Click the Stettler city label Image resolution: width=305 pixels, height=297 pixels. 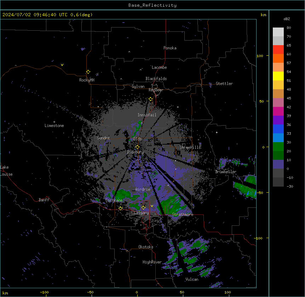click(x=224, y=84)
